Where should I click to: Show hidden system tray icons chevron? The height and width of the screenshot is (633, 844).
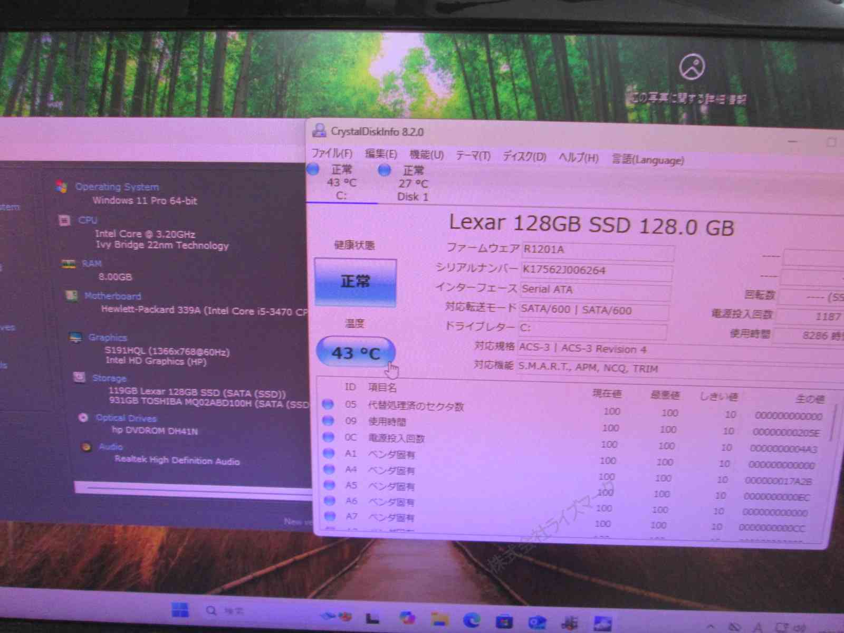click(710, 627)
